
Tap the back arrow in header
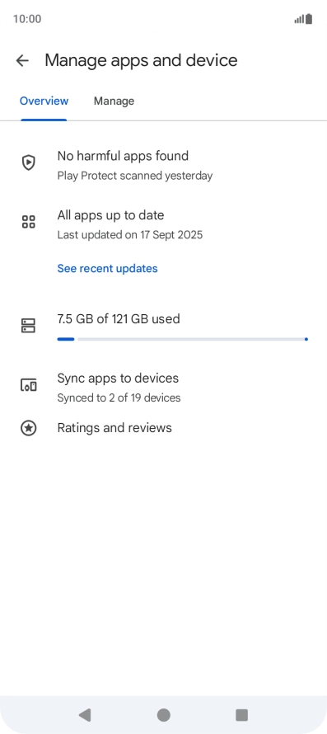point(22,60)
